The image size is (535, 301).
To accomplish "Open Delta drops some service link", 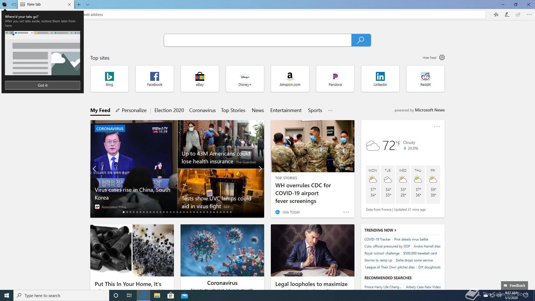I will (414, 260).
